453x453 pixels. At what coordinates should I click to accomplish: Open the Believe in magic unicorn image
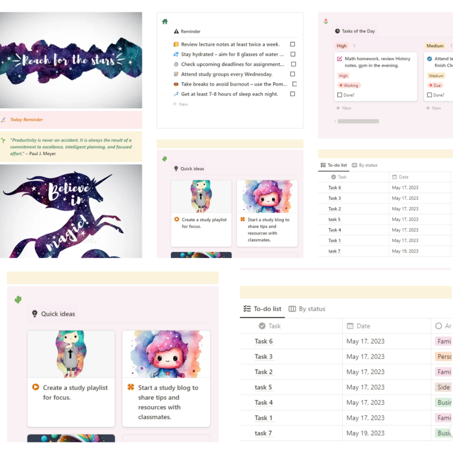[x=71, y=211]
